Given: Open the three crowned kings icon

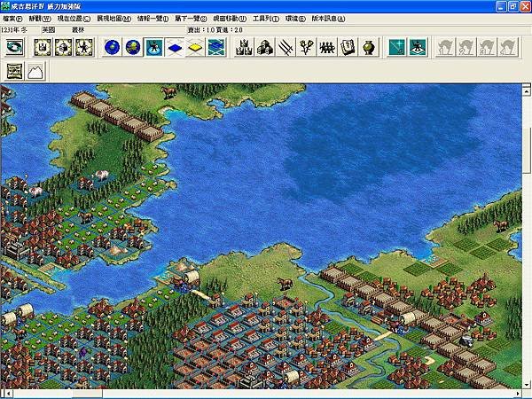Looking at the screenshot, I should [x=244, y=47].
